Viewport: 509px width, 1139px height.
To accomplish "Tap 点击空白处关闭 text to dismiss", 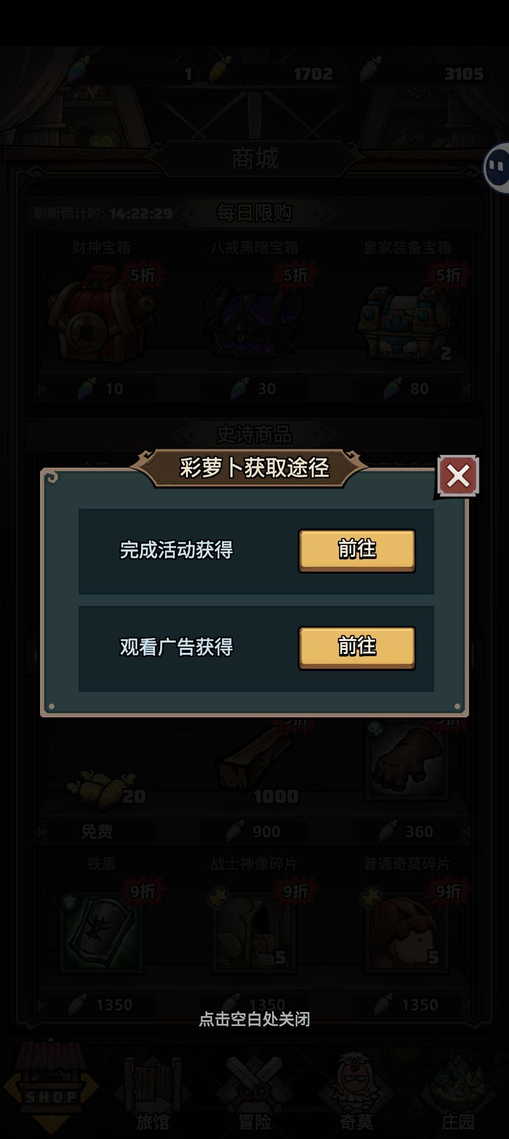I will point(254,1019).
